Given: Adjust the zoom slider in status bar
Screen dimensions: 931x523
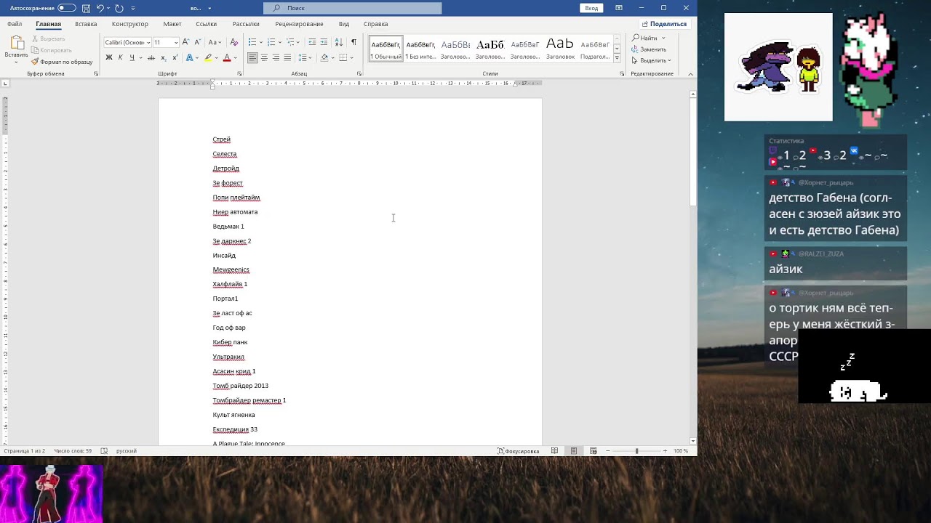Looking at the screenshot, I should coord(636,451).
